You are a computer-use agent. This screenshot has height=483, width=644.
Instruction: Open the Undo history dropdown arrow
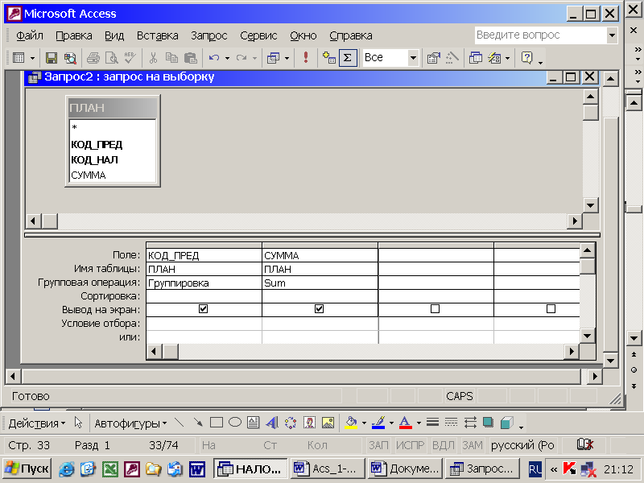click(x=227, y=58)
